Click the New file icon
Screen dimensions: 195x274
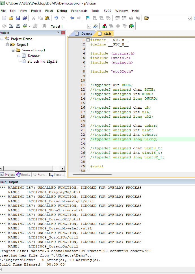pyautogui.click(x=4, y=18)
